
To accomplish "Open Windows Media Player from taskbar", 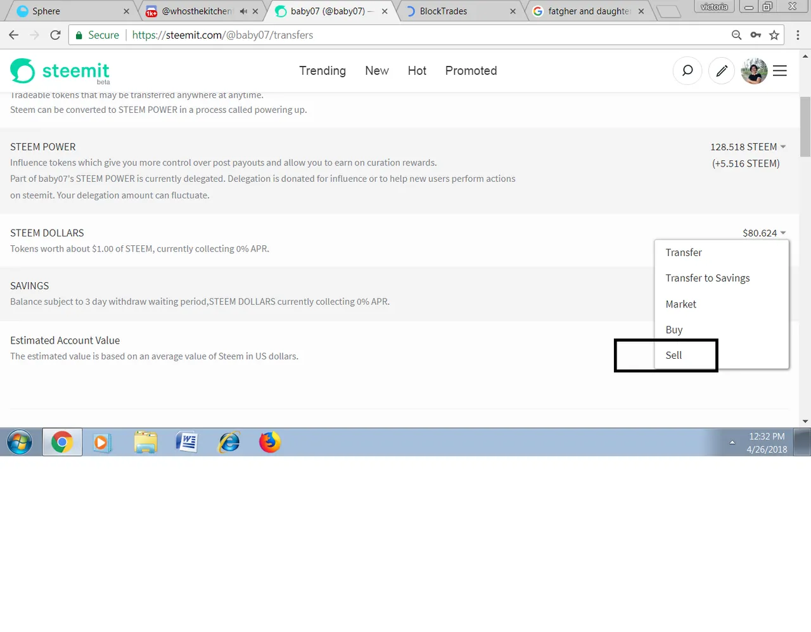I will point(102,442).
